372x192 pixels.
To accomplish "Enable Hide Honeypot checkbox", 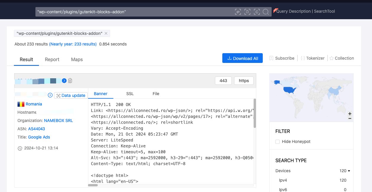I will pyautogui.click(x=278, y=142).
